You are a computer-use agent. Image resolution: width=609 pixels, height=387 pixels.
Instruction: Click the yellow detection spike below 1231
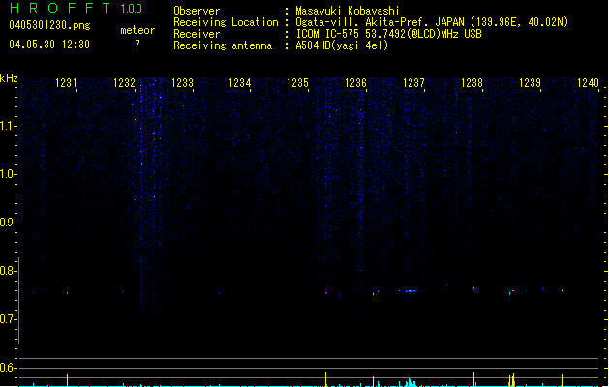(x=67, y=380)
